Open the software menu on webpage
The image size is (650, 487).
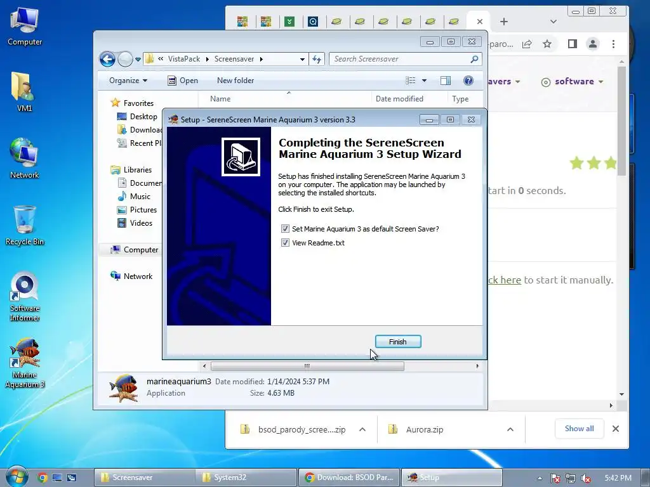click(573, 82)
